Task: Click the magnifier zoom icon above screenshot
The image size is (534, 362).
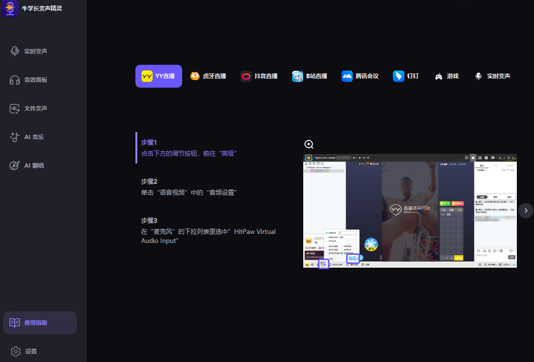Action: (x=309, y=144)
